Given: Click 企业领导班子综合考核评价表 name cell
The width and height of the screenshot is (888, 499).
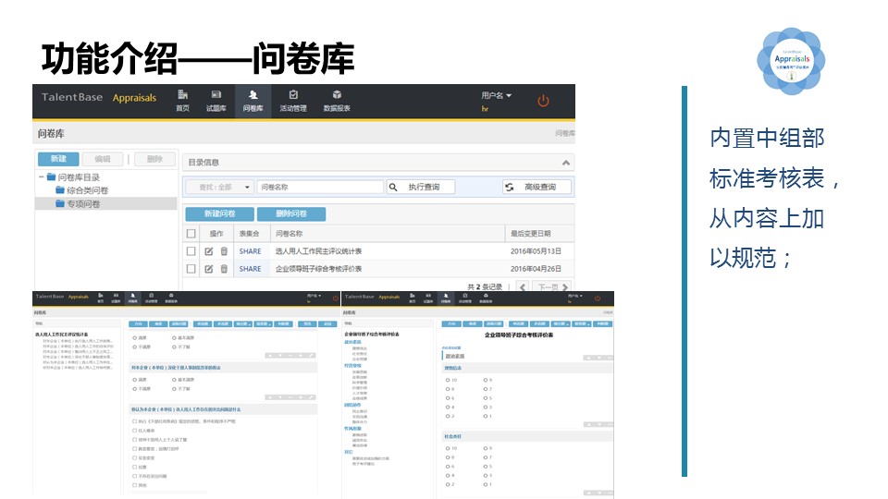Looking at the screenshot, I should click(319, 269).
